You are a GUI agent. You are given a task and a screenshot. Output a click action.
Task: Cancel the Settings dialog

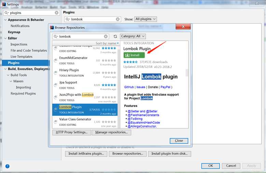[x=231, y=166]
